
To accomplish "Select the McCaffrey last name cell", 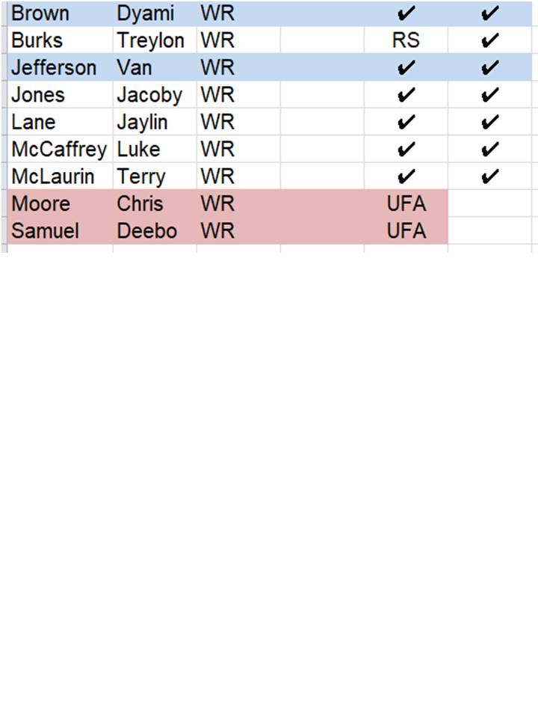I will (59, 150).
